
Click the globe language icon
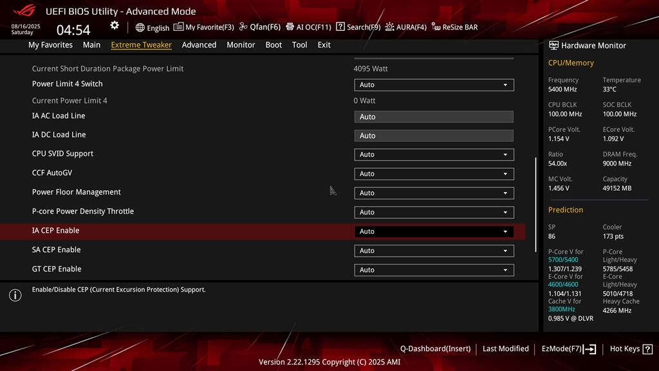140,28
